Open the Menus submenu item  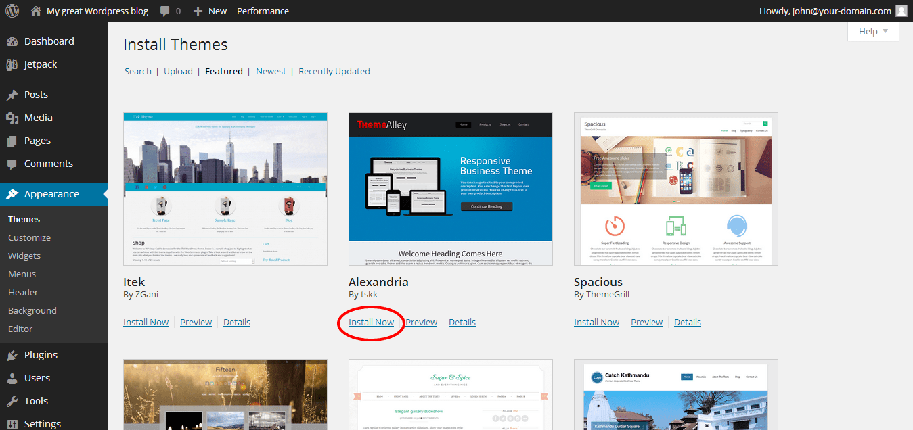tap(22, 274)
